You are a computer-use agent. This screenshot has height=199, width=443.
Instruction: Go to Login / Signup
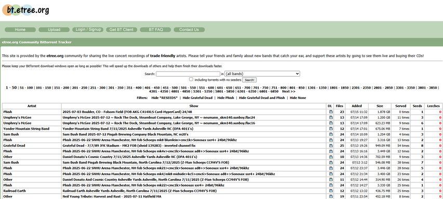pos(88,30)
